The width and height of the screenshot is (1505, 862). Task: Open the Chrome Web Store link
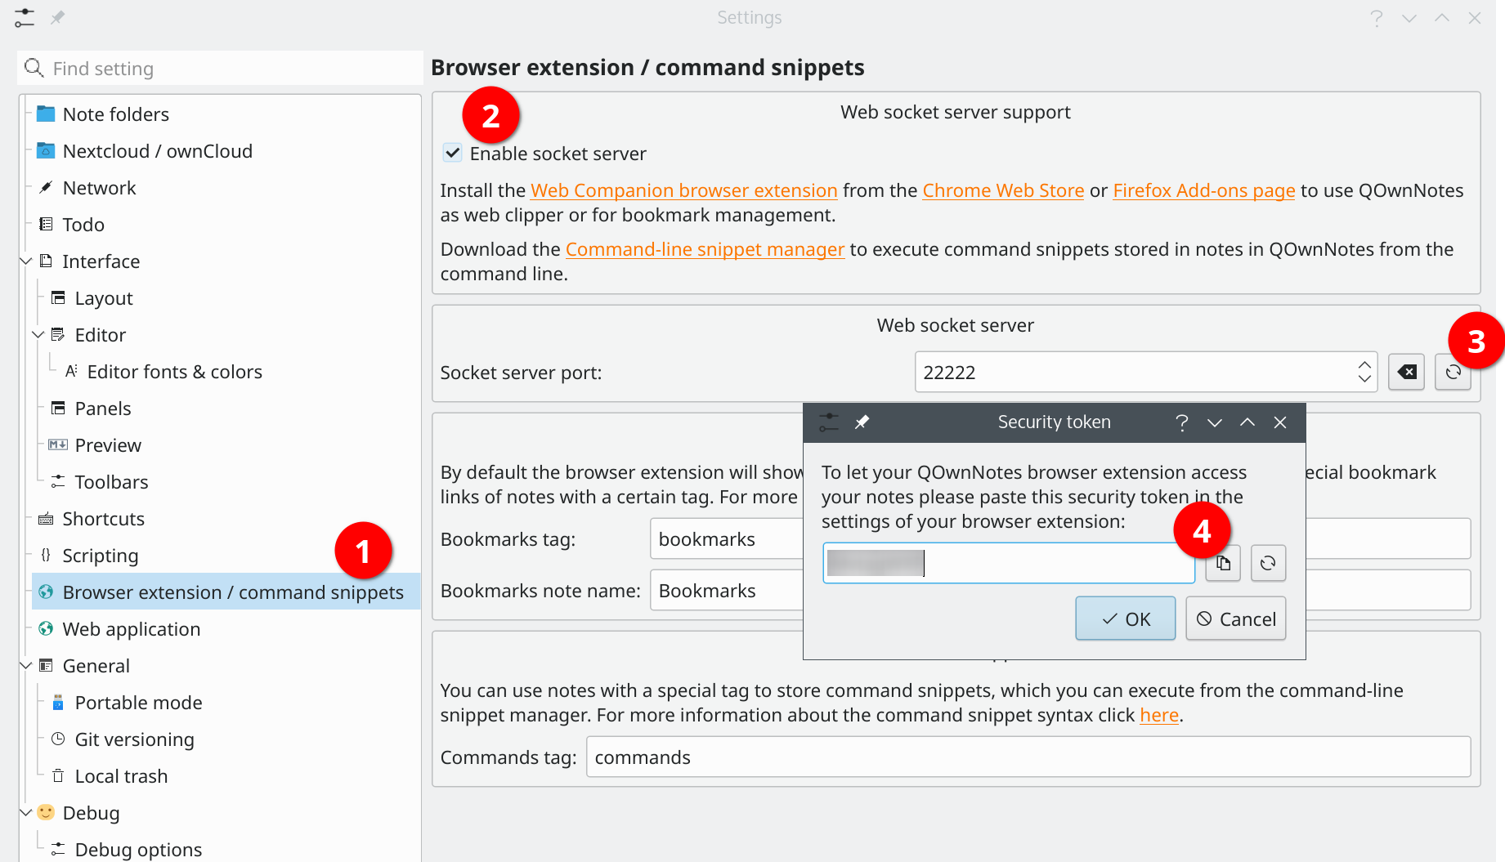click(x=1002, y=190)
